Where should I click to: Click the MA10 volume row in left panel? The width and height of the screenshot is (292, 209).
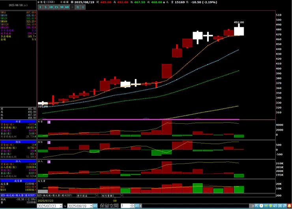tap(18, 190)
